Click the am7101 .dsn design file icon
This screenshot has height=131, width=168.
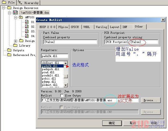point(15,13)
